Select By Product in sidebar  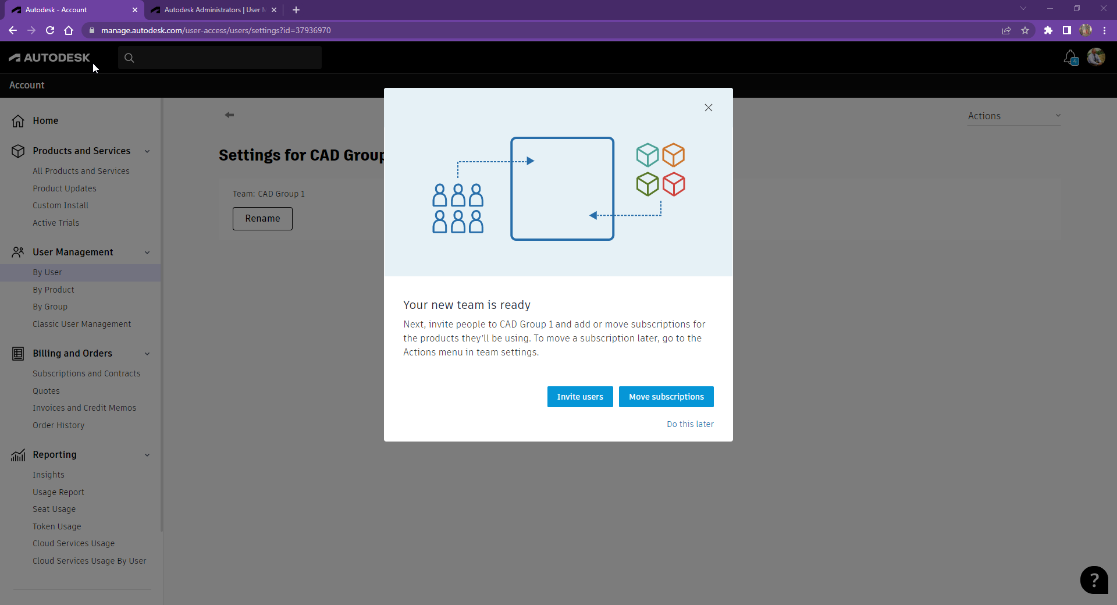[x=54, y=290]
